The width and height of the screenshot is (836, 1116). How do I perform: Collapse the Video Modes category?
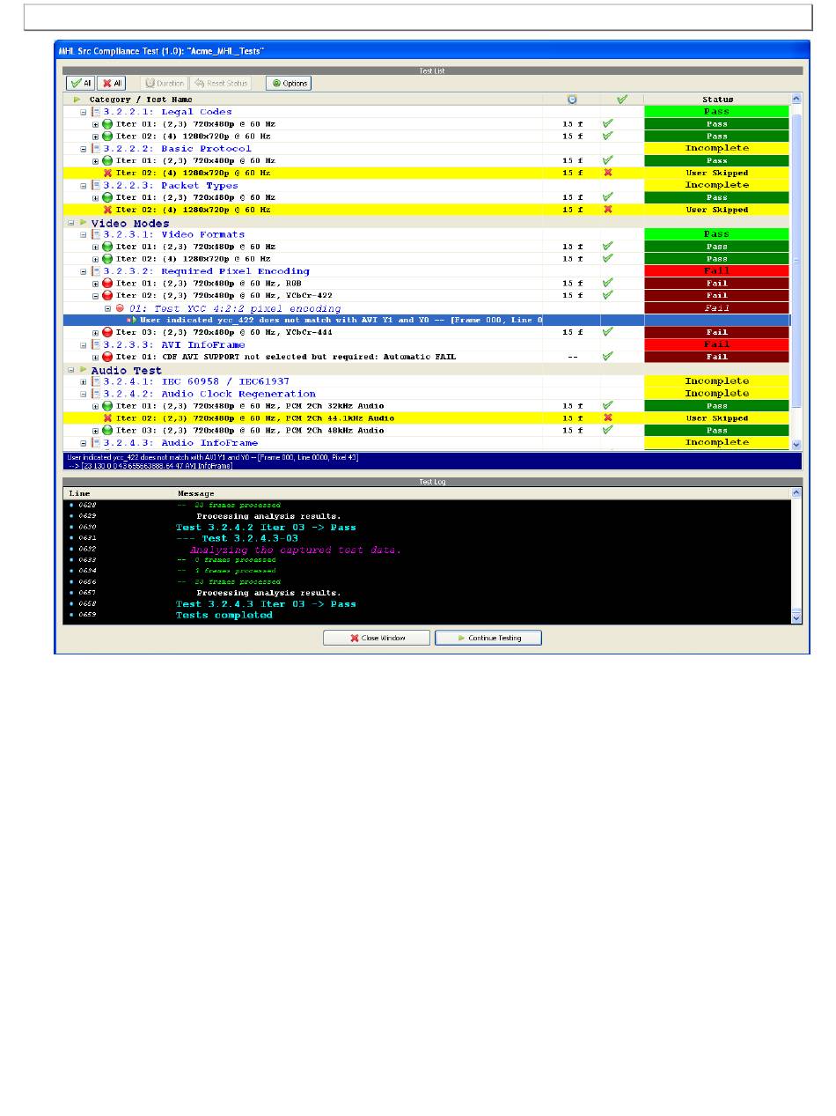71,224
